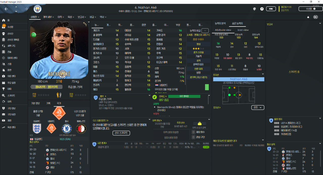
Task: Open 선수단 계획표 in the sidebar
Action: pos(14,40)
